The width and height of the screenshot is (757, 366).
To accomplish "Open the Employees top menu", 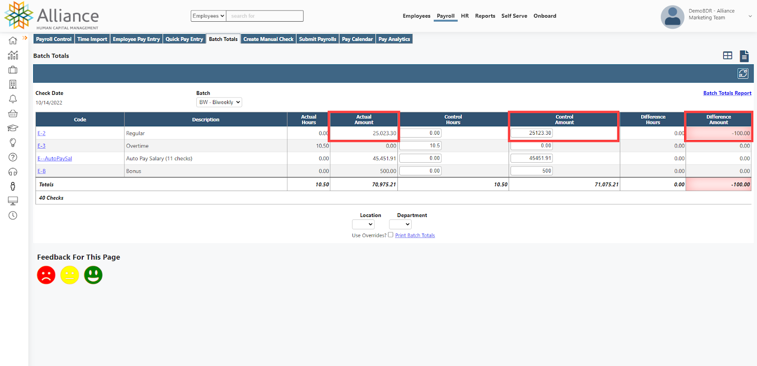I will [416, 16].
